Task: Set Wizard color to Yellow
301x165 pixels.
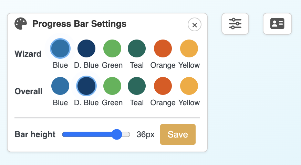Action: pos(189,48)
